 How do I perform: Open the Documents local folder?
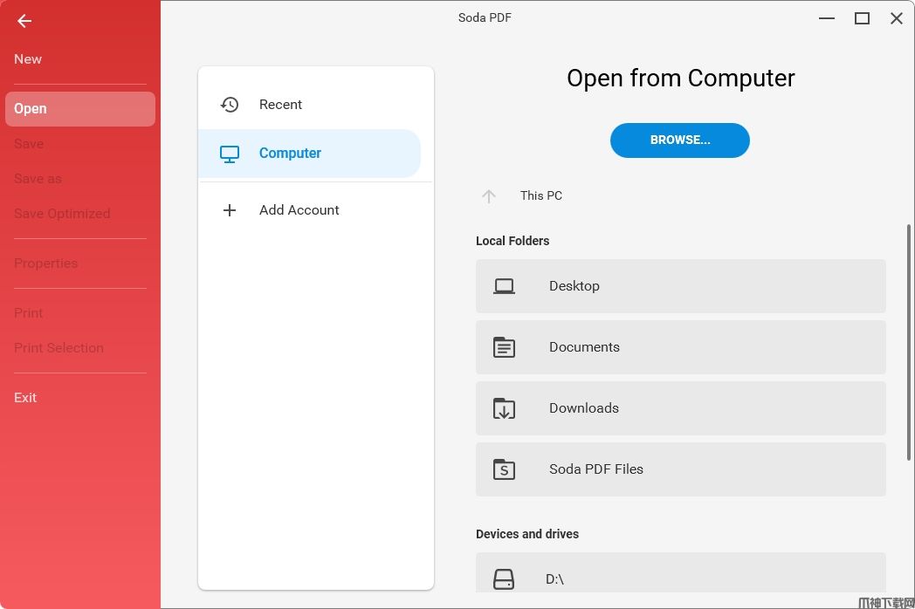(680, 347)
